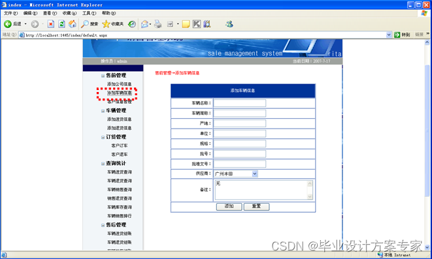Viewport: 432px width, 259px height.
Task: Open the 车辆销售排行 link
Action: click(x=120, y=216)
